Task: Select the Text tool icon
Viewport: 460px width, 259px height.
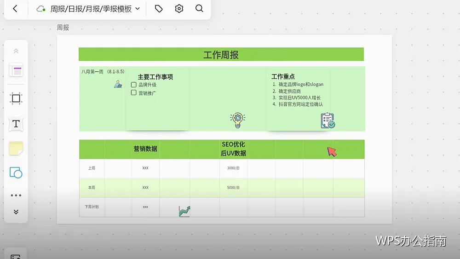Action: pyautogui.click(x=16, y=123)
